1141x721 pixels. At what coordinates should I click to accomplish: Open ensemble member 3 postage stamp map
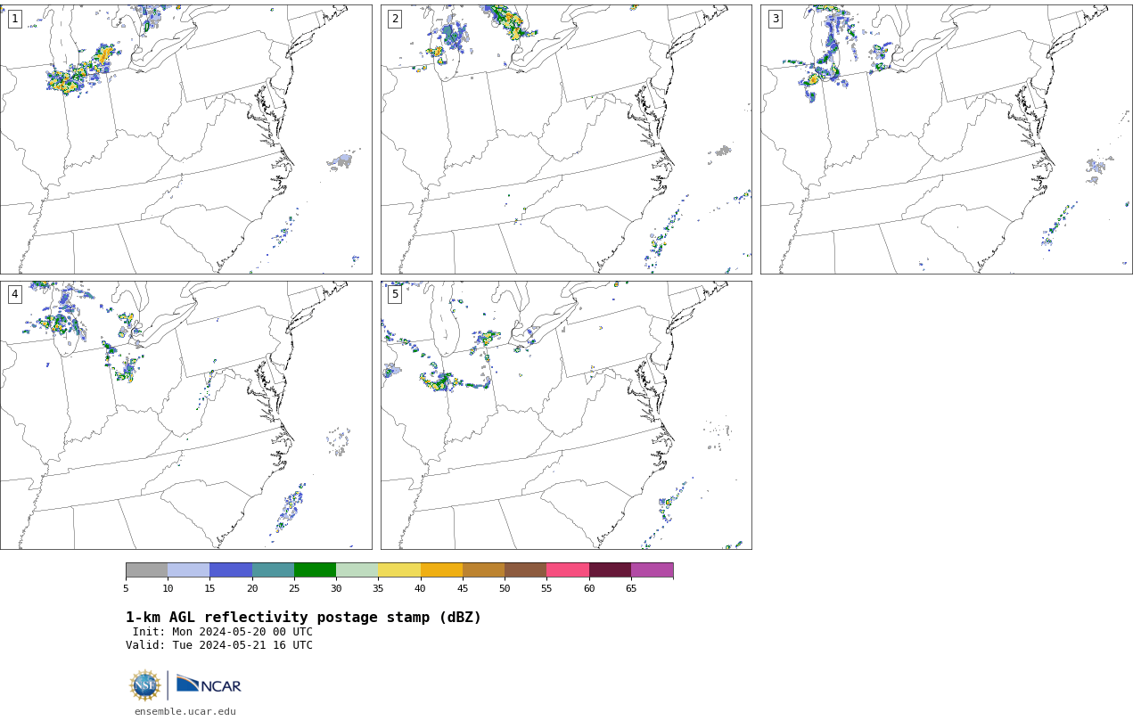click(x=946, y=139)
